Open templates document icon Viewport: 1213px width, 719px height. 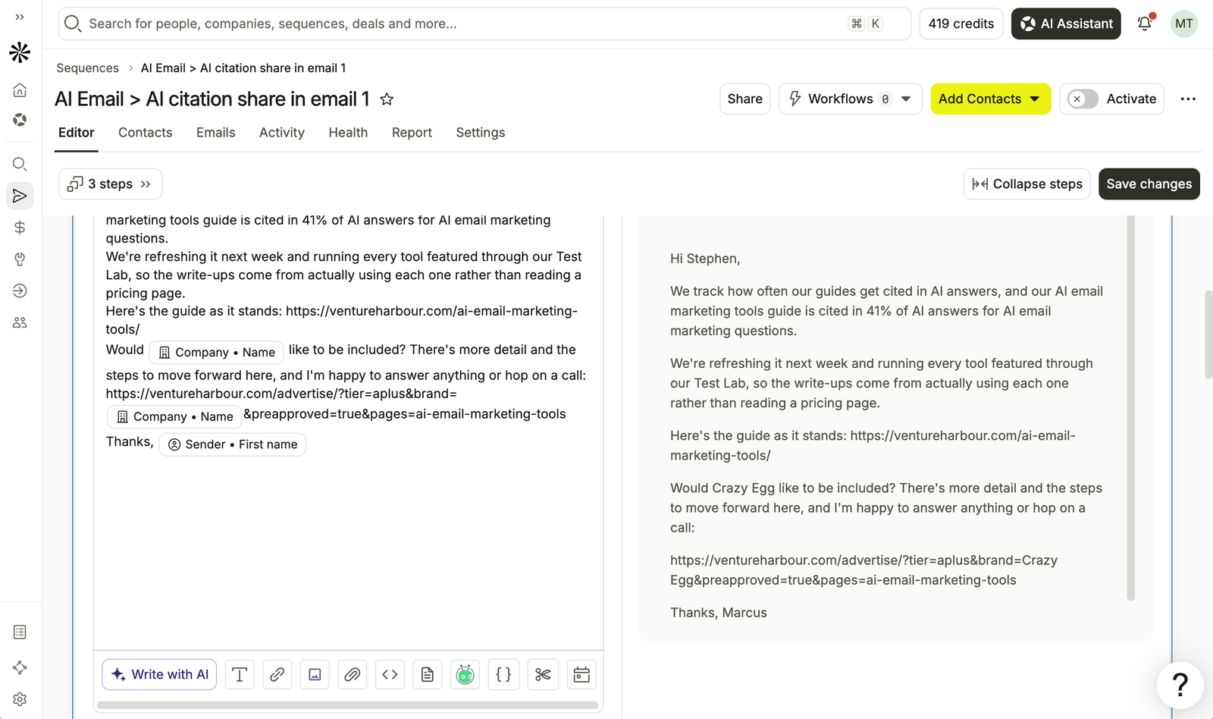pos(428,674)
